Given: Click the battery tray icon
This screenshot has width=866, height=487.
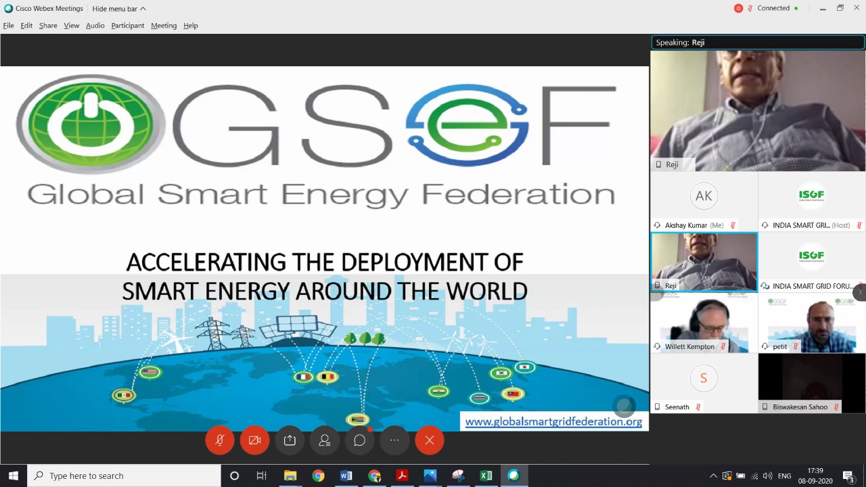Looking at the screenshot, I should pos(741,476).
